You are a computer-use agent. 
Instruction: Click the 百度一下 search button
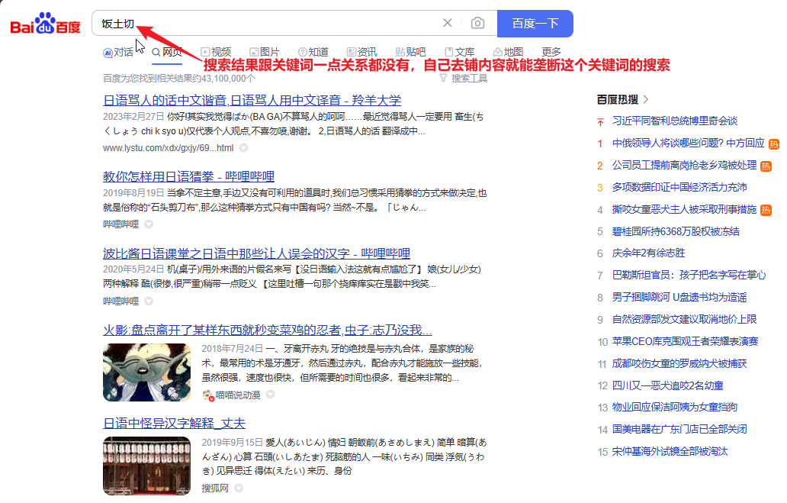pyautogui.click(x=535, y=23)
